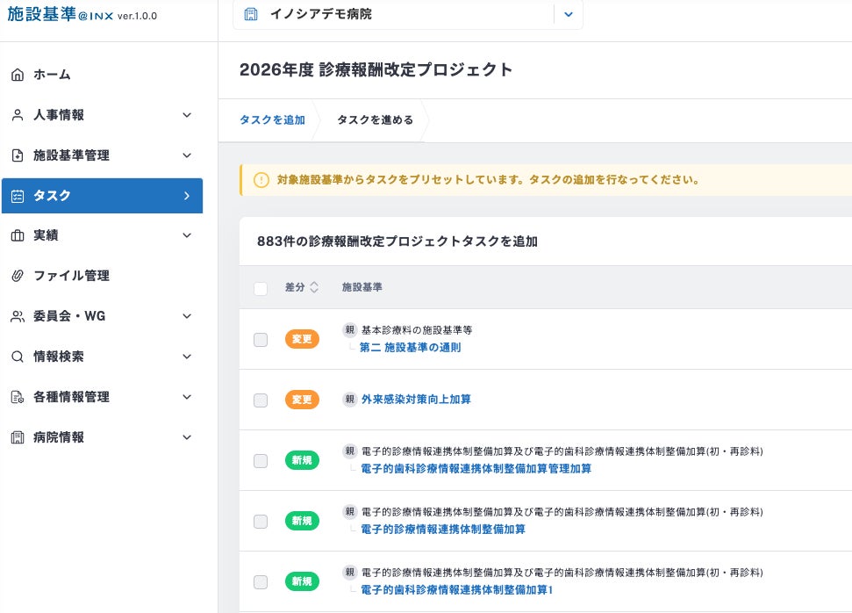This screenshot has height=613, width=852.
Task: Sort the list by 差分 column header
Action: pos(301,287)
